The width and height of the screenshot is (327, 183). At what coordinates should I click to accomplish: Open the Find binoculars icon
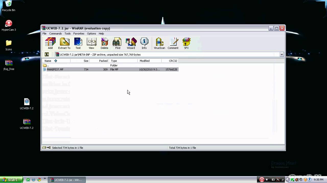tap(118, 43)
